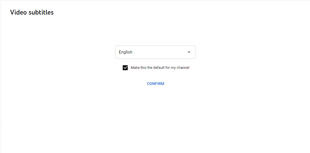Focus the language selection field
310x153 pixels.
tap(155, 52)
